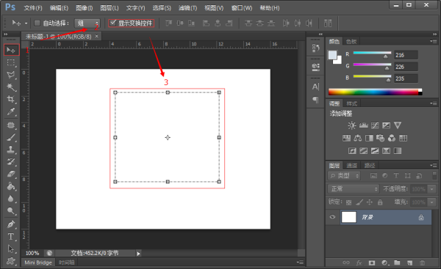
Task: Open the layer filter 类型 dropdown
Action: [x=344, y=176]
